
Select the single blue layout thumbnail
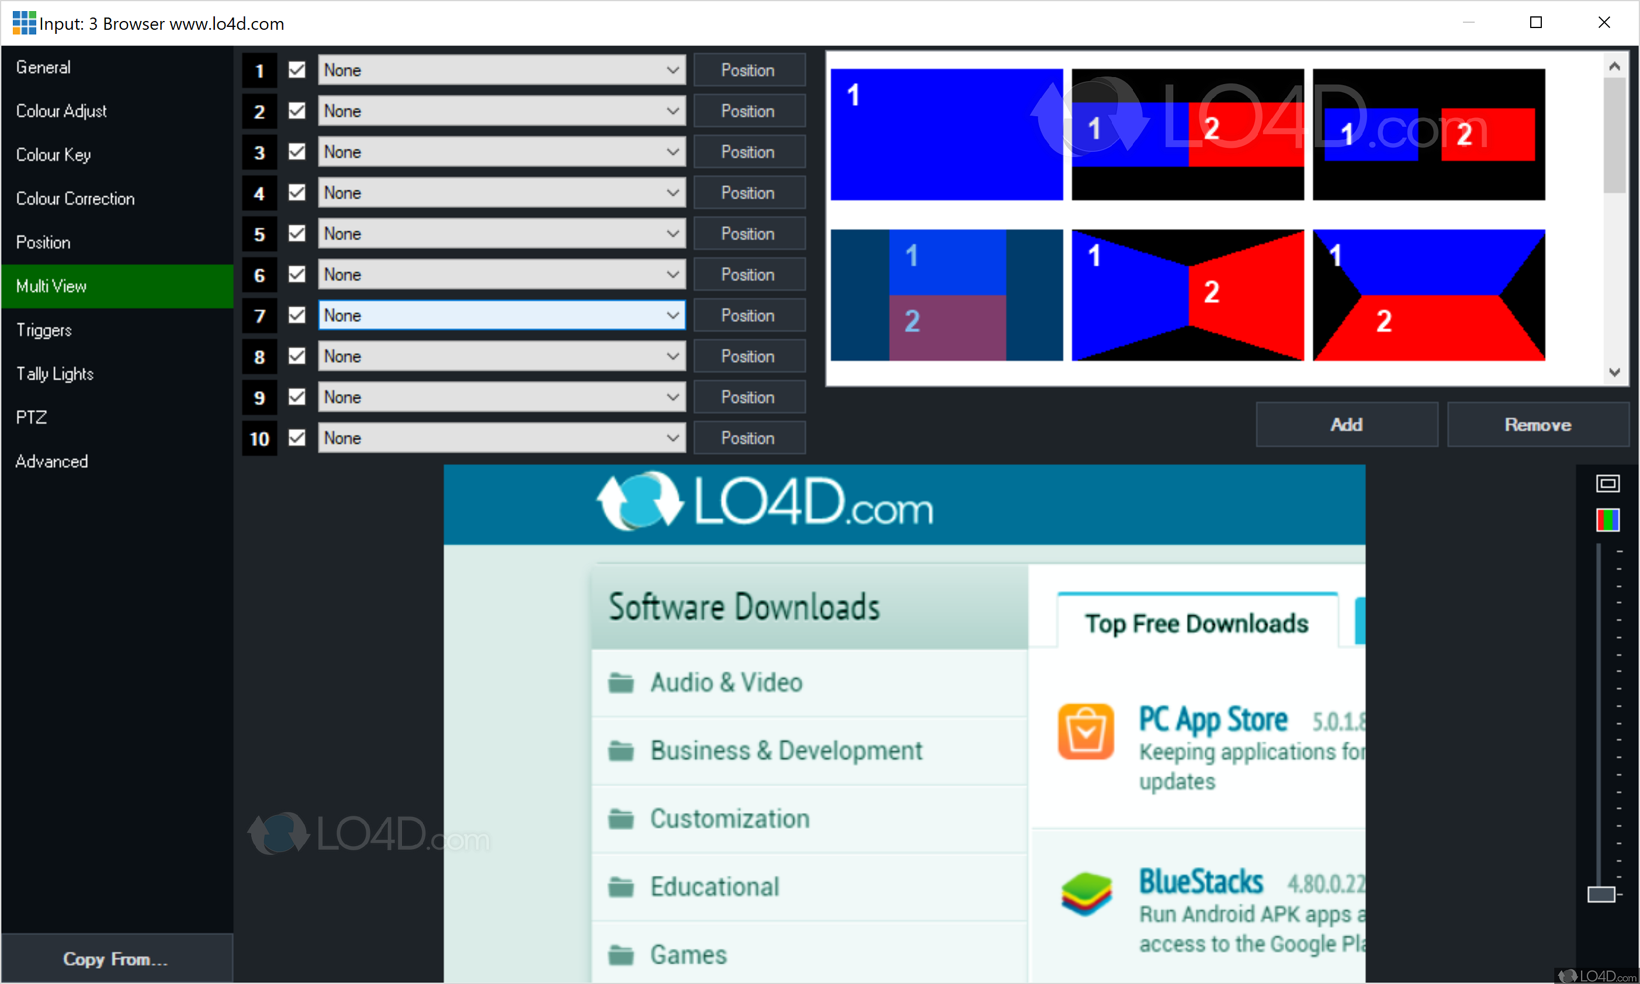point(946,134)
